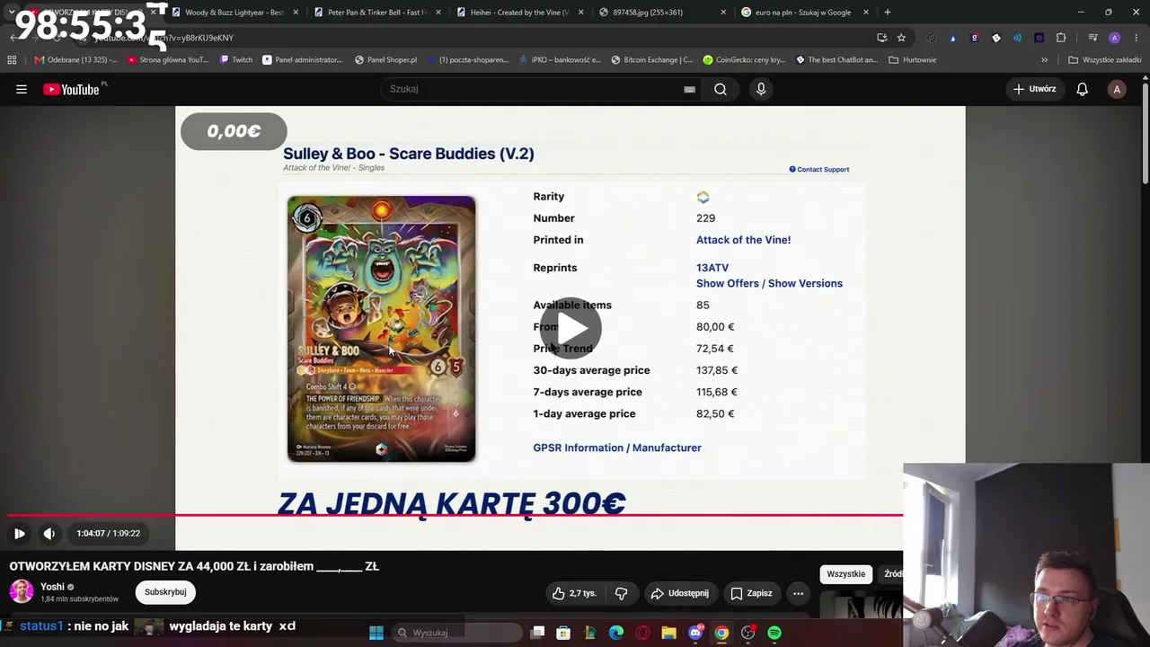This screenshot has height=647, width=1150.
Task: Open the Twitch bookmark
Action: (236, 60)
